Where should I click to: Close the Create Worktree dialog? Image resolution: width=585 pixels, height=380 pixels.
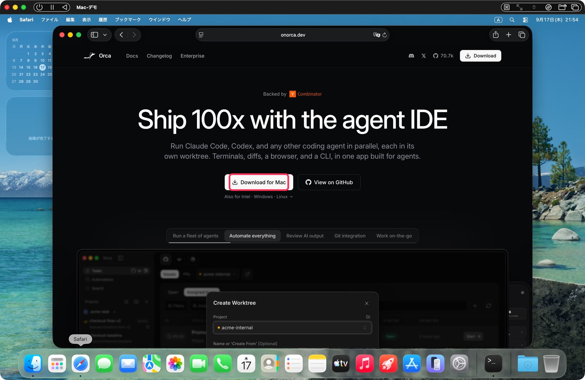pos(367,303)
